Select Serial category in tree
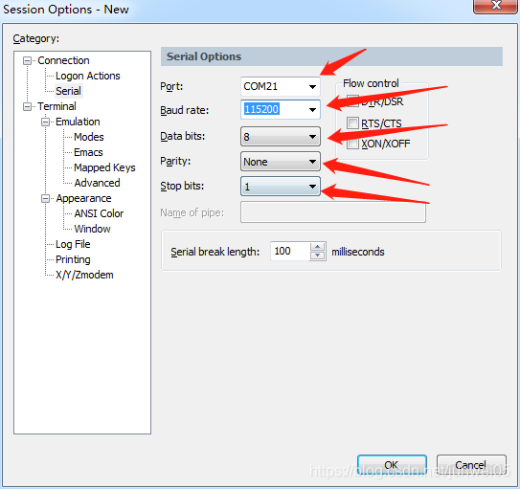This screenshot has height=489, width=520. 68,91
